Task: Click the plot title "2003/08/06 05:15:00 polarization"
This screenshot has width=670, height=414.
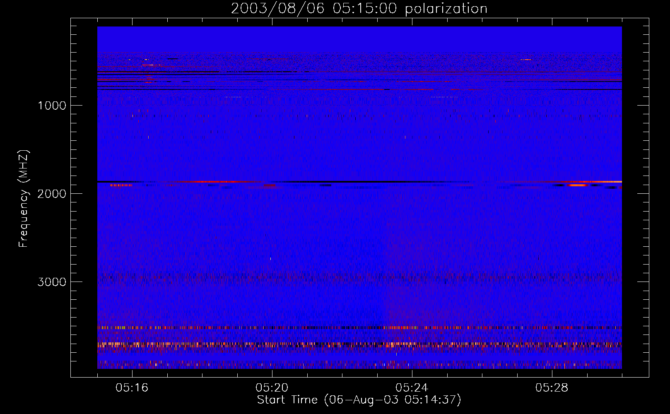Action: coord(359,9)
